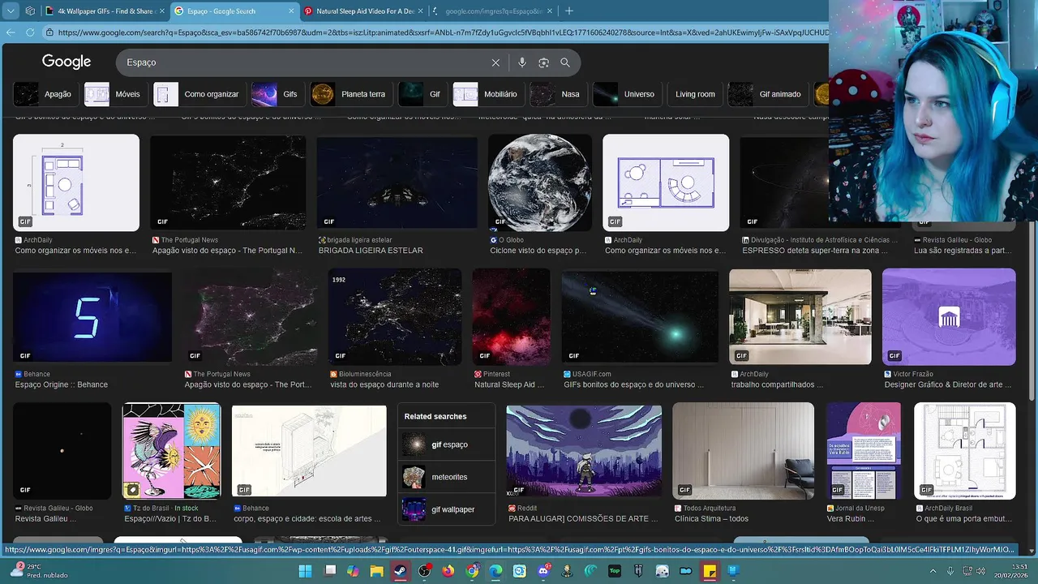Open OBS Studio from the taskbar
1038x584 pixels.
[x=424, y=571]
